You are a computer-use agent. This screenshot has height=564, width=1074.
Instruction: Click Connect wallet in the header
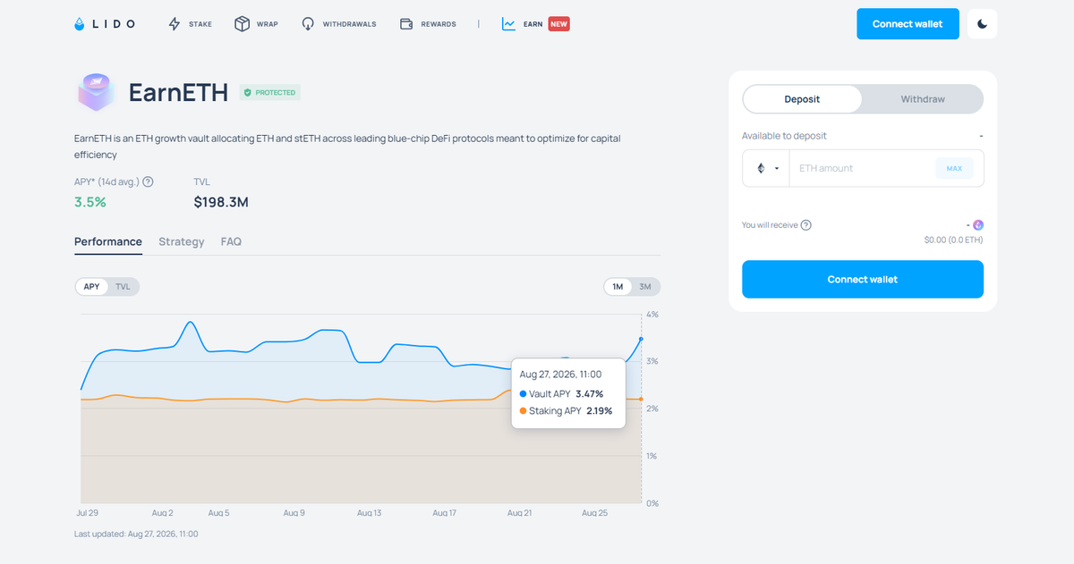[x=908, y=24]
